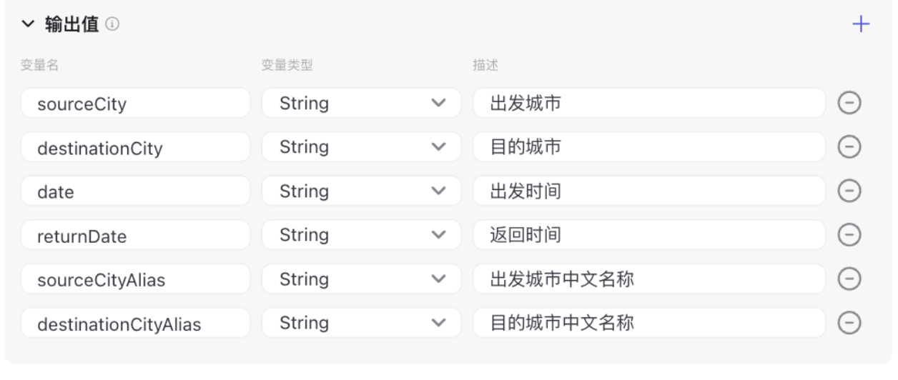Image resolution: width=898 pixels, height=380 pixels.
Task: Remove the destinationCity variable row
Action: pos(849,147)
